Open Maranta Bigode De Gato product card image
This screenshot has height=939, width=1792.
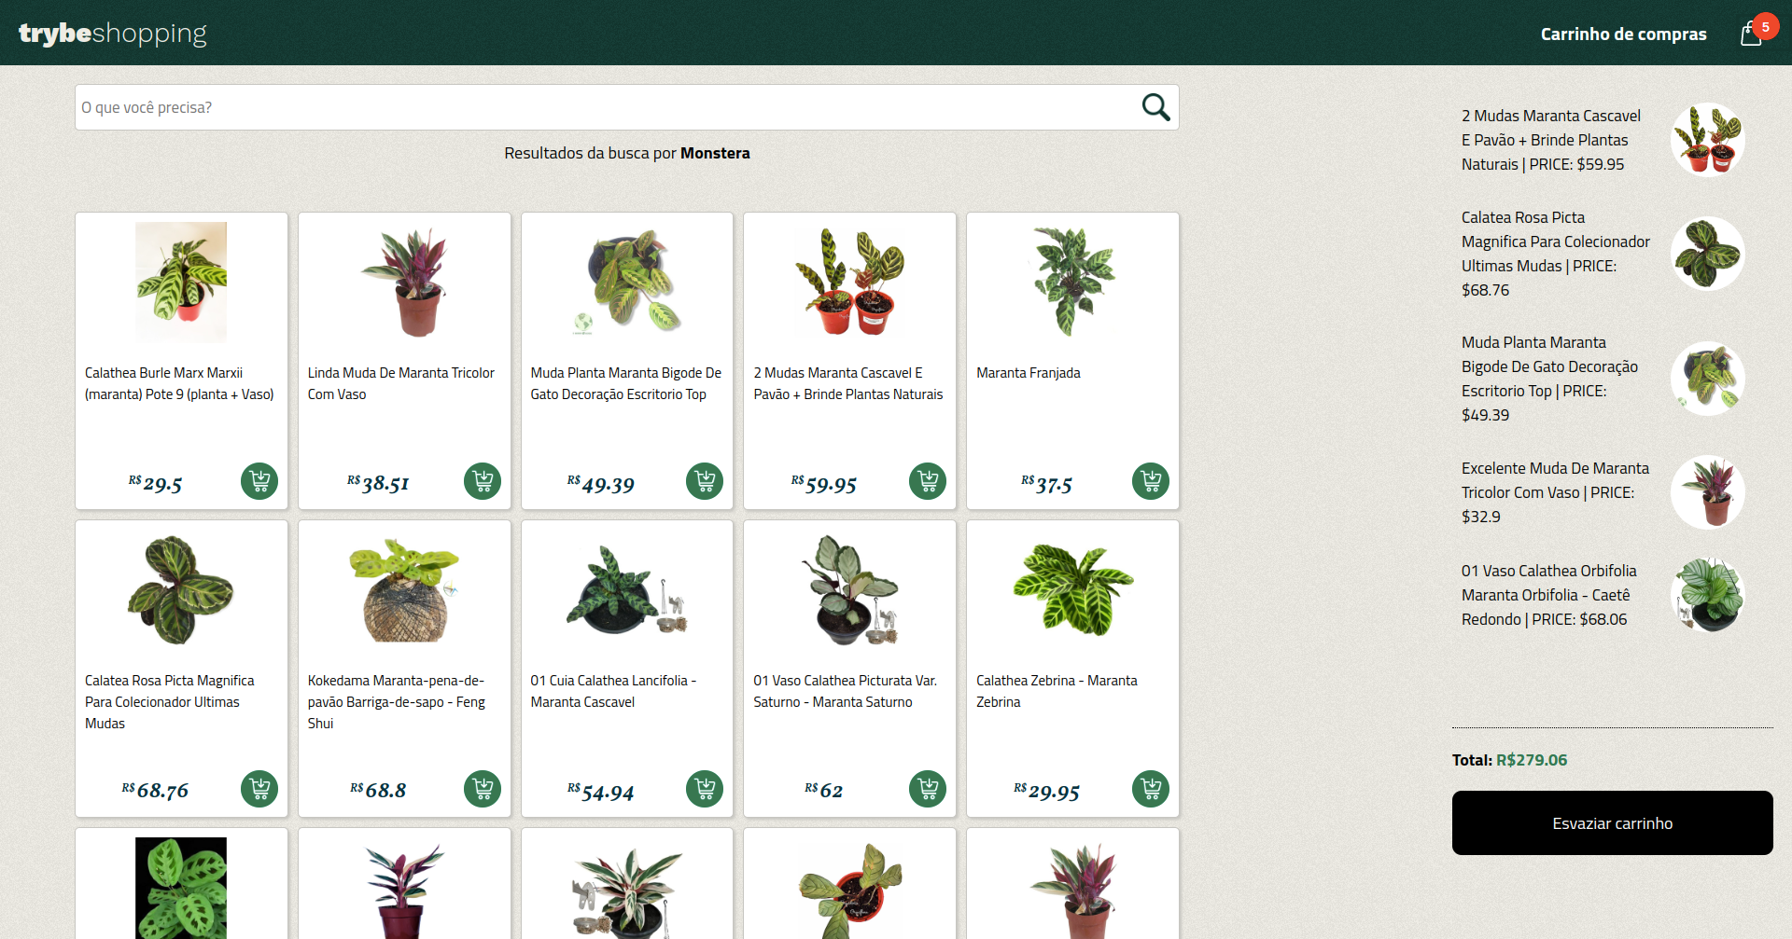627,283
